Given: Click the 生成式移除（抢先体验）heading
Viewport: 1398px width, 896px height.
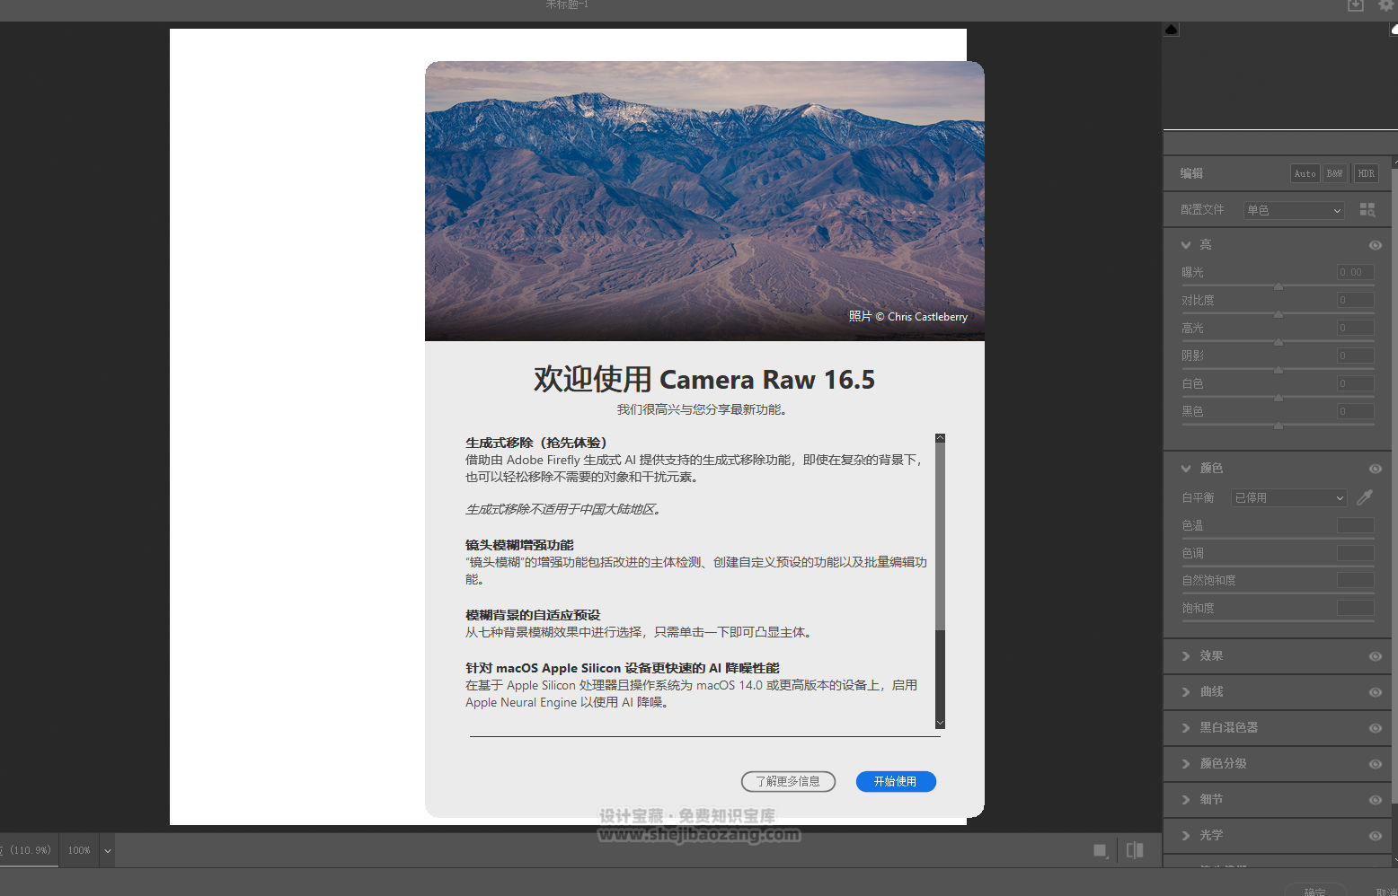Looking at the screenshot, I should [x=536, y=443].
